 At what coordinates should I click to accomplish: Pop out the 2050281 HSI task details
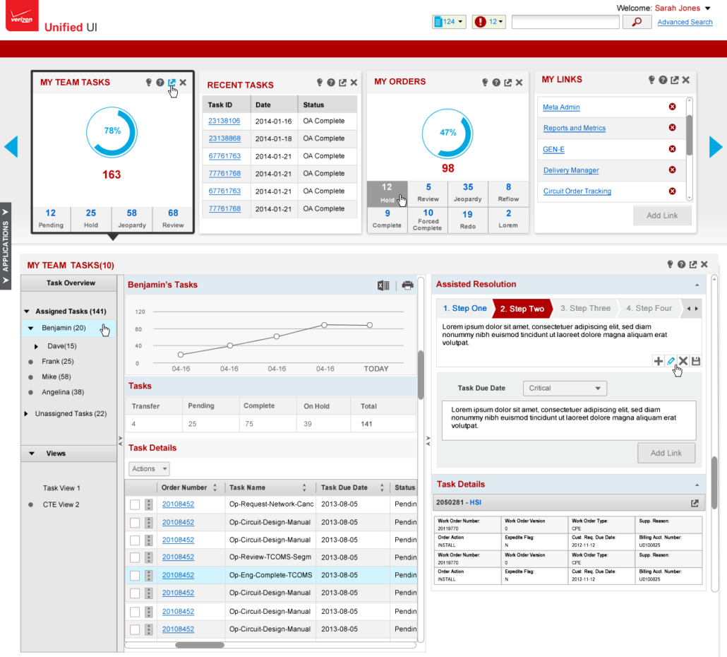click(x=695, y=503)
